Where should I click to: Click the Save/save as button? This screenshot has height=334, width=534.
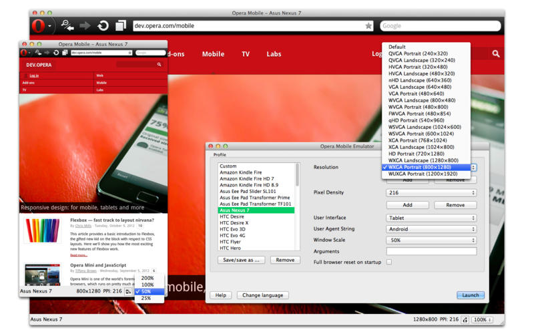point(241,260)
